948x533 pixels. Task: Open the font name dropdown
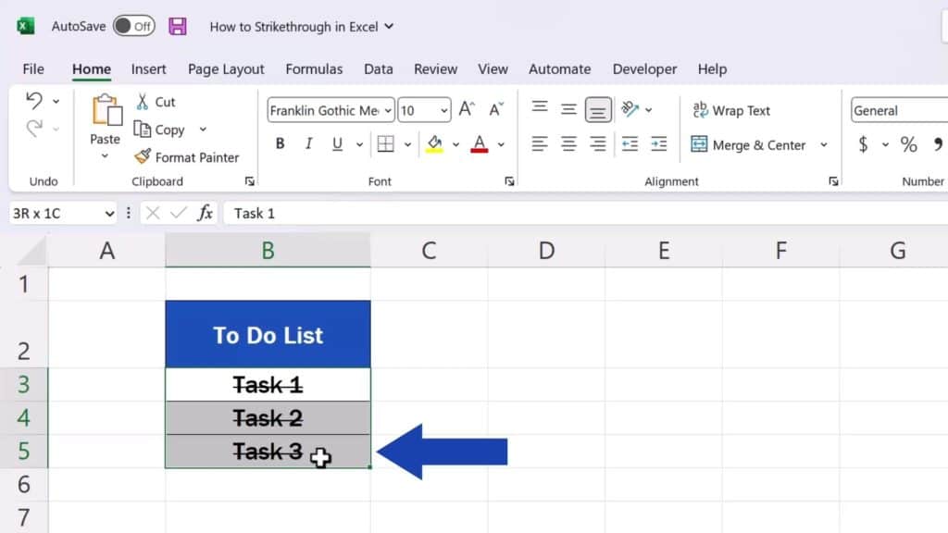[387, 110]
